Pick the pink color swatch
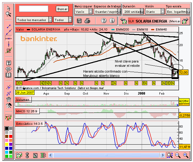 coord(7,140)
